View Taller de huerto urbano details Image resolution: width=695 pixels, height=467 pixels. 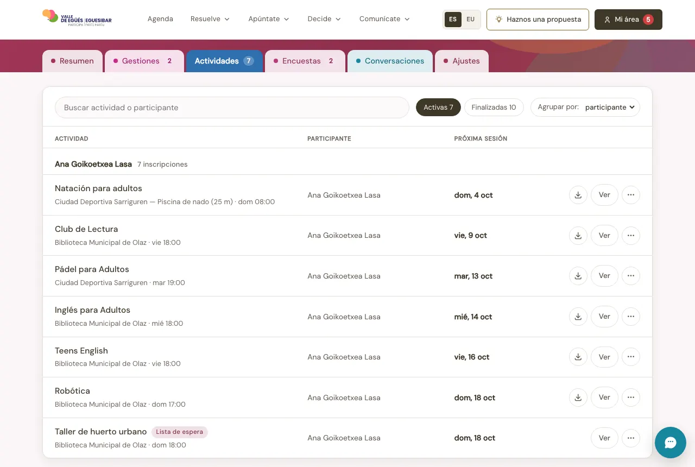(x=604, y=438)
